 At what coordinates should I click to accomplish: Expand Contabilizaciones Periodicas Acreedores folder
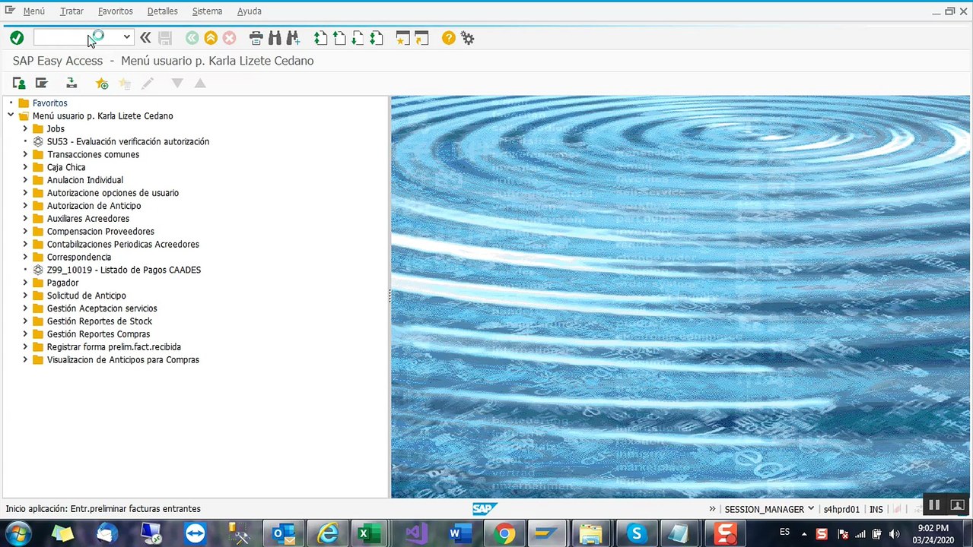pyautogui.click(x=25, y=244)
